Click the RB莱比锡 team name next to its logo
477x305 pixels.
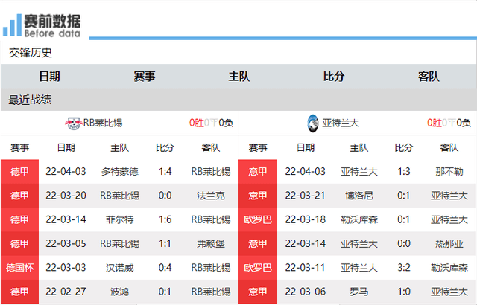pos(103,123)
